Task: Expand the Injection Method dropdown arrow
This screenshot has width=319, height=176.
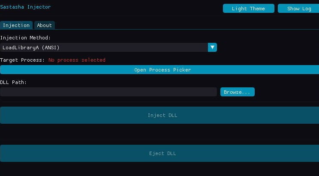Action: tap(212, 48)
